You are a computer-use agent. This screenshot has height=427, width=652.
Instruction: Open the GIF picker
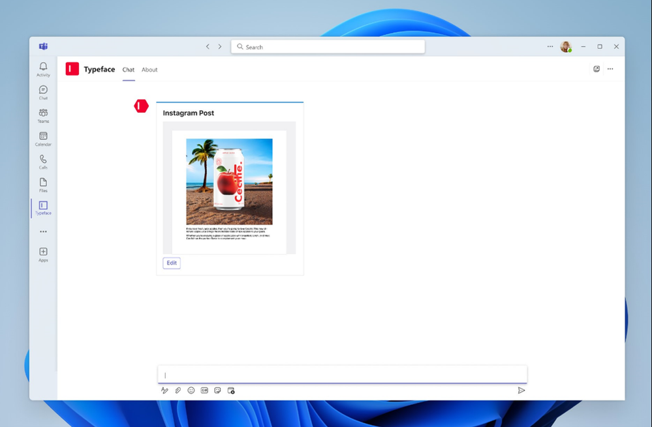(x=204, y=390)
